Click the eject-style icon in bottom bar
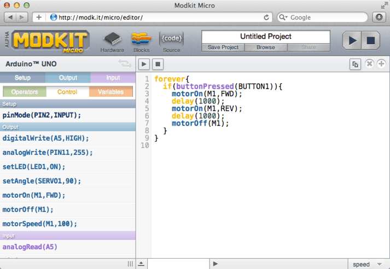The image size is (390, 269). 141,264
